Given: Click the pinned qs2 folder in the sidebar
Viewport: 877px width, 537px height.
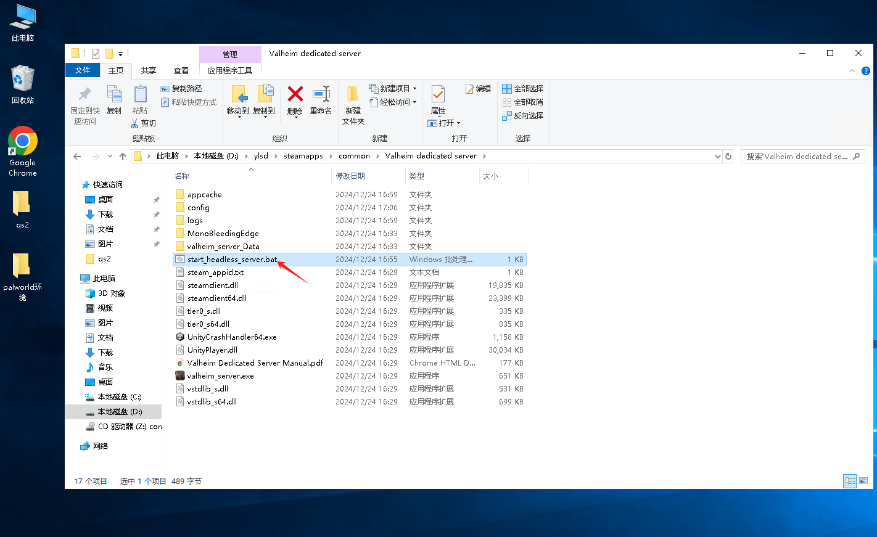Looking at the screenshot, I should [x=104, y=259].
